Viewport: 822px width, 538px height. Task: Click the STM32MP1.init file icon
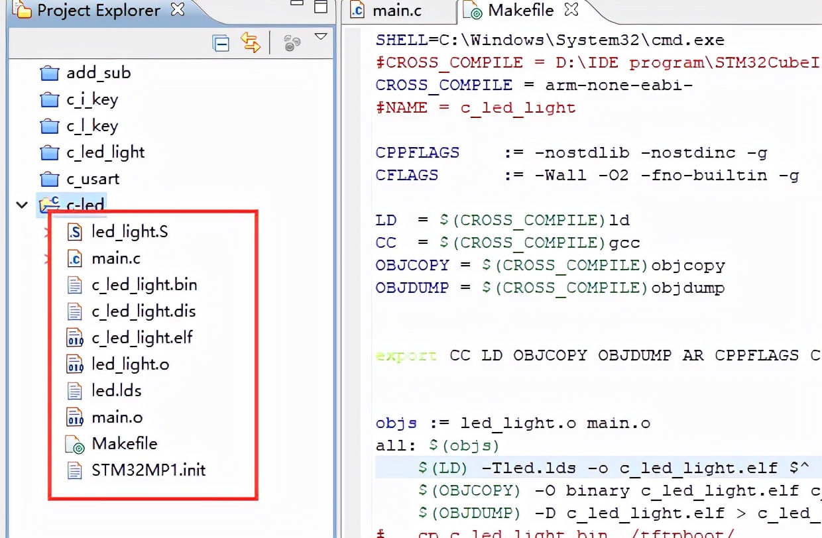tap(74, 470)
